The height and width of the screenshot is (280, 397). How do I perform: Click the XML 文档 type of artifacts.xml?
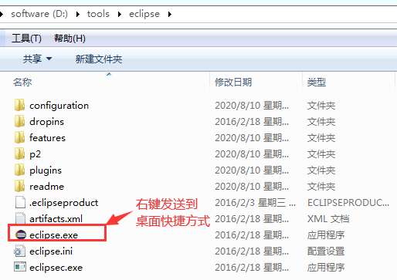(x=328, y=219)
